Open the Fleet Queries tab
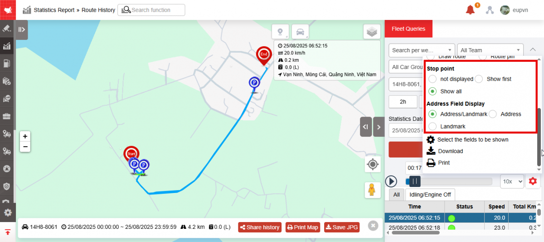Screen dimensions: 544x242 408,29
